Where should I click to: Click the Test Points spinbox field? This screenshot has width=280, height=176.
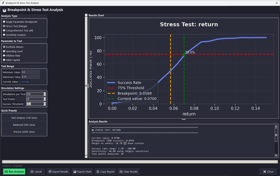35,99
